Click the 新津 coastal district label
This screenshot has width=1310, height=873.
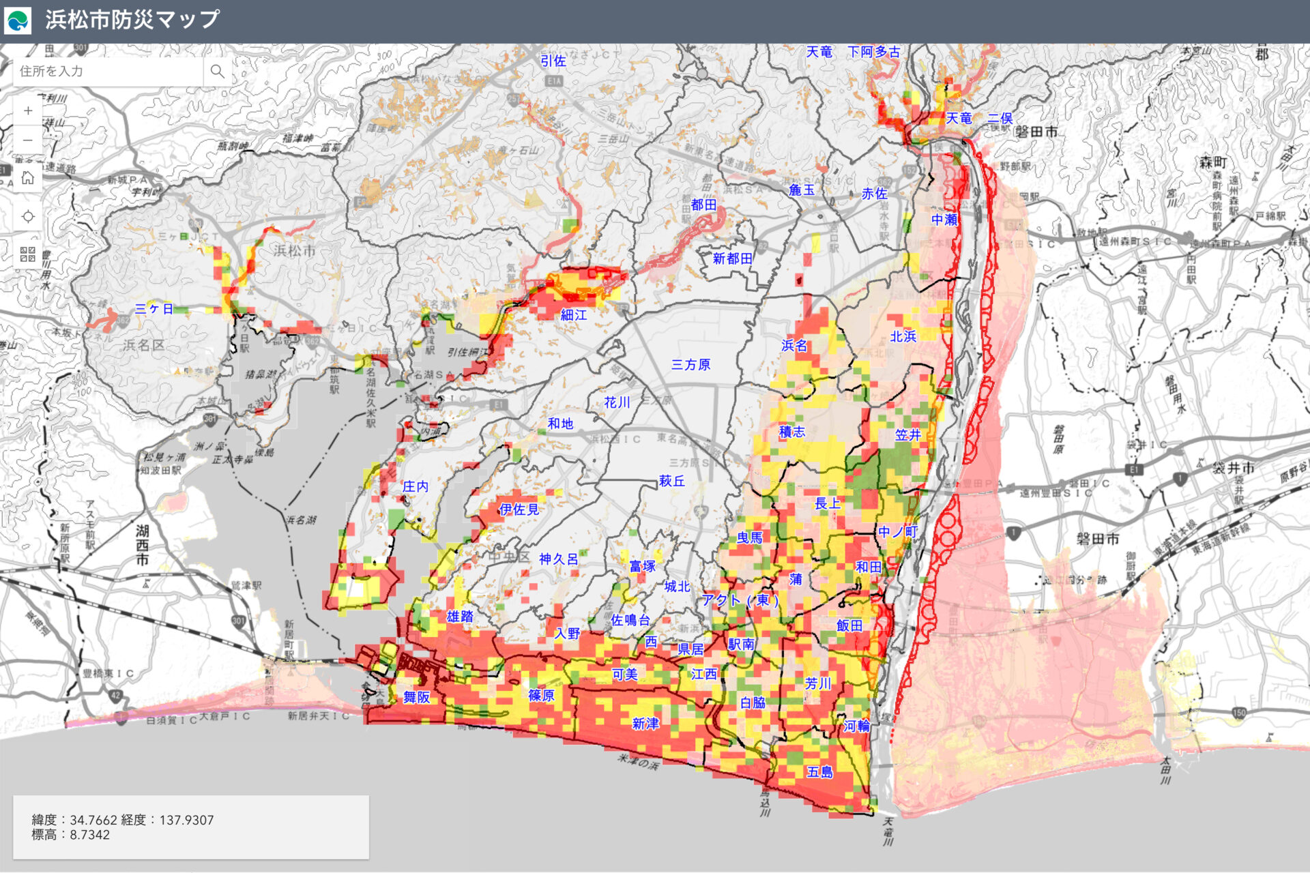click(645, 724)
